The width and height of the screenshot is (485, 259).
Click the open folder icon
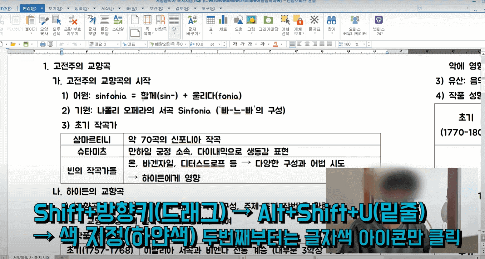coord(13,44)
